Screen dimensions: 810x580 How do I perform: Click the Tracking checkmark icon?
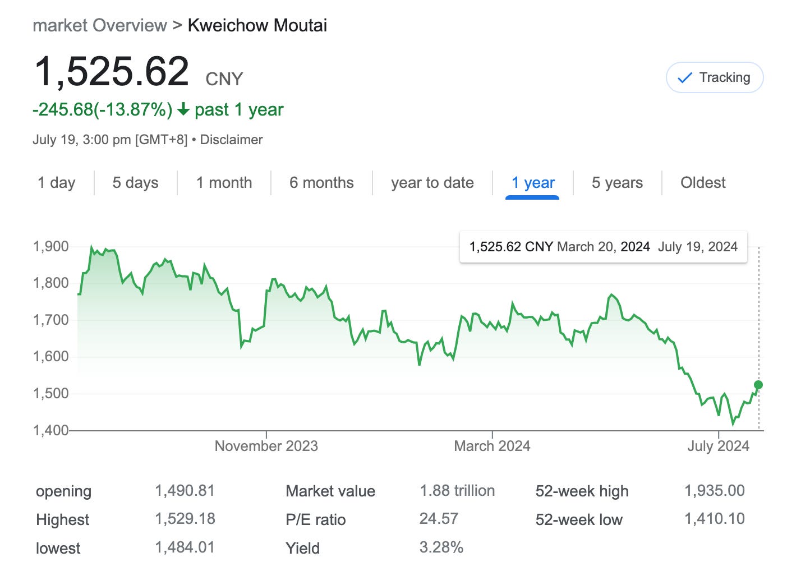point(685,78)
